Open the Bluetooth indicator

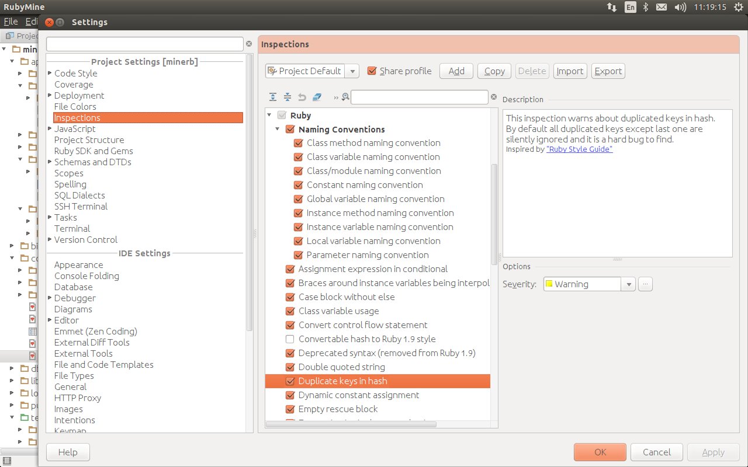646,7
